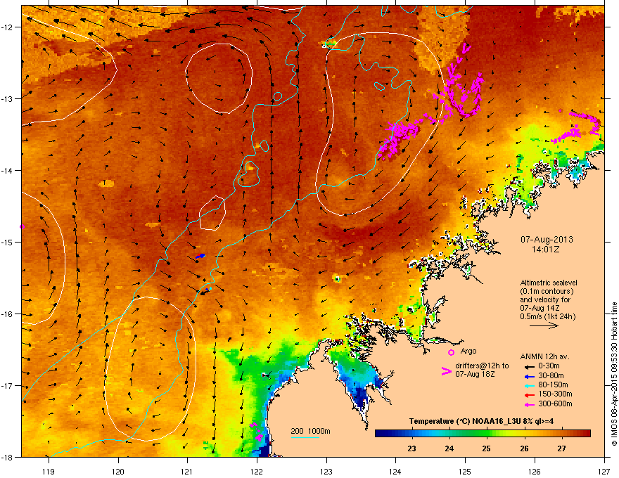Click the 'drifters@12h to' legend label
Viewport: 619px width, 478px height.
point(482,366)
